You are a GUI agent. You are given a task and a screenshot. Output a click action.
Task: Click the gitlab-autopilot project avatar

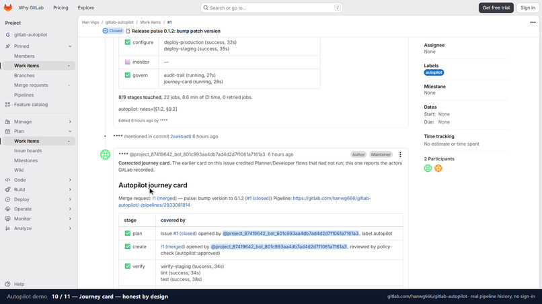(x=7, y=34)
